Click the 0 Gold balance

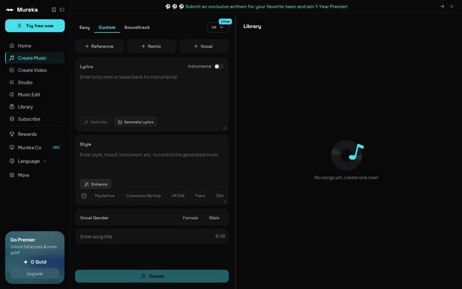click(x=35, y=262)
